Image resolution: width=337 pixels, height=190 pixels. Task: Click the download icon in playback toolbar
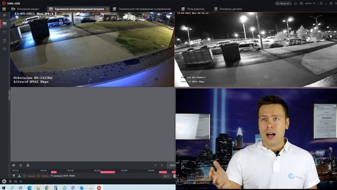[28, 165]
